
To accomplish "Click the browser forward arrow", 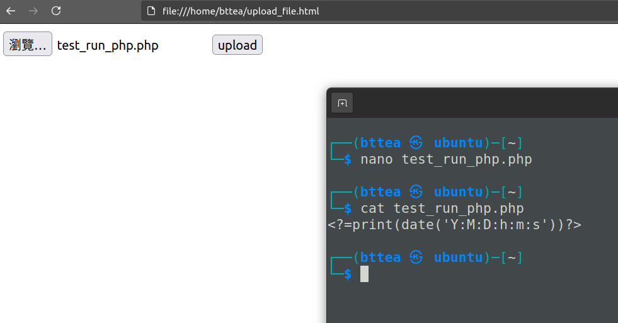I will coord(33,11).
